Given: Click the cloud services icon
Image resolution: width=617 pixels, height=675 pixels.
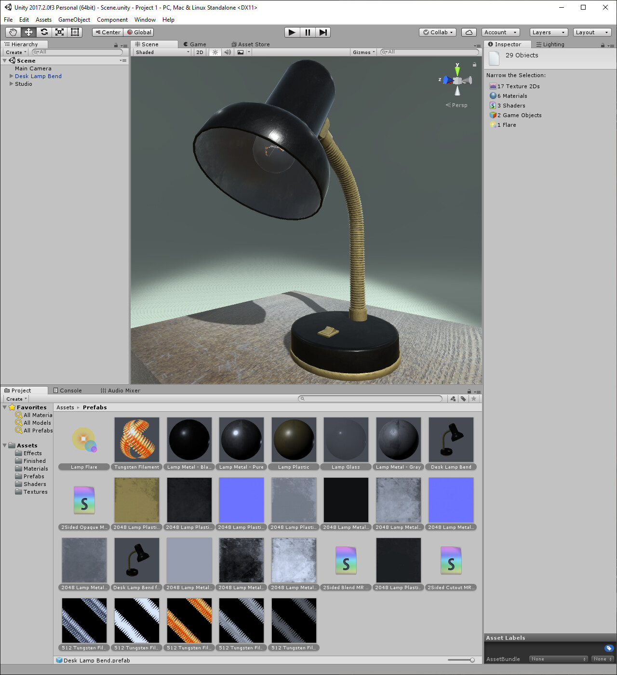Looking at the screenshot, I should point(469,32).
